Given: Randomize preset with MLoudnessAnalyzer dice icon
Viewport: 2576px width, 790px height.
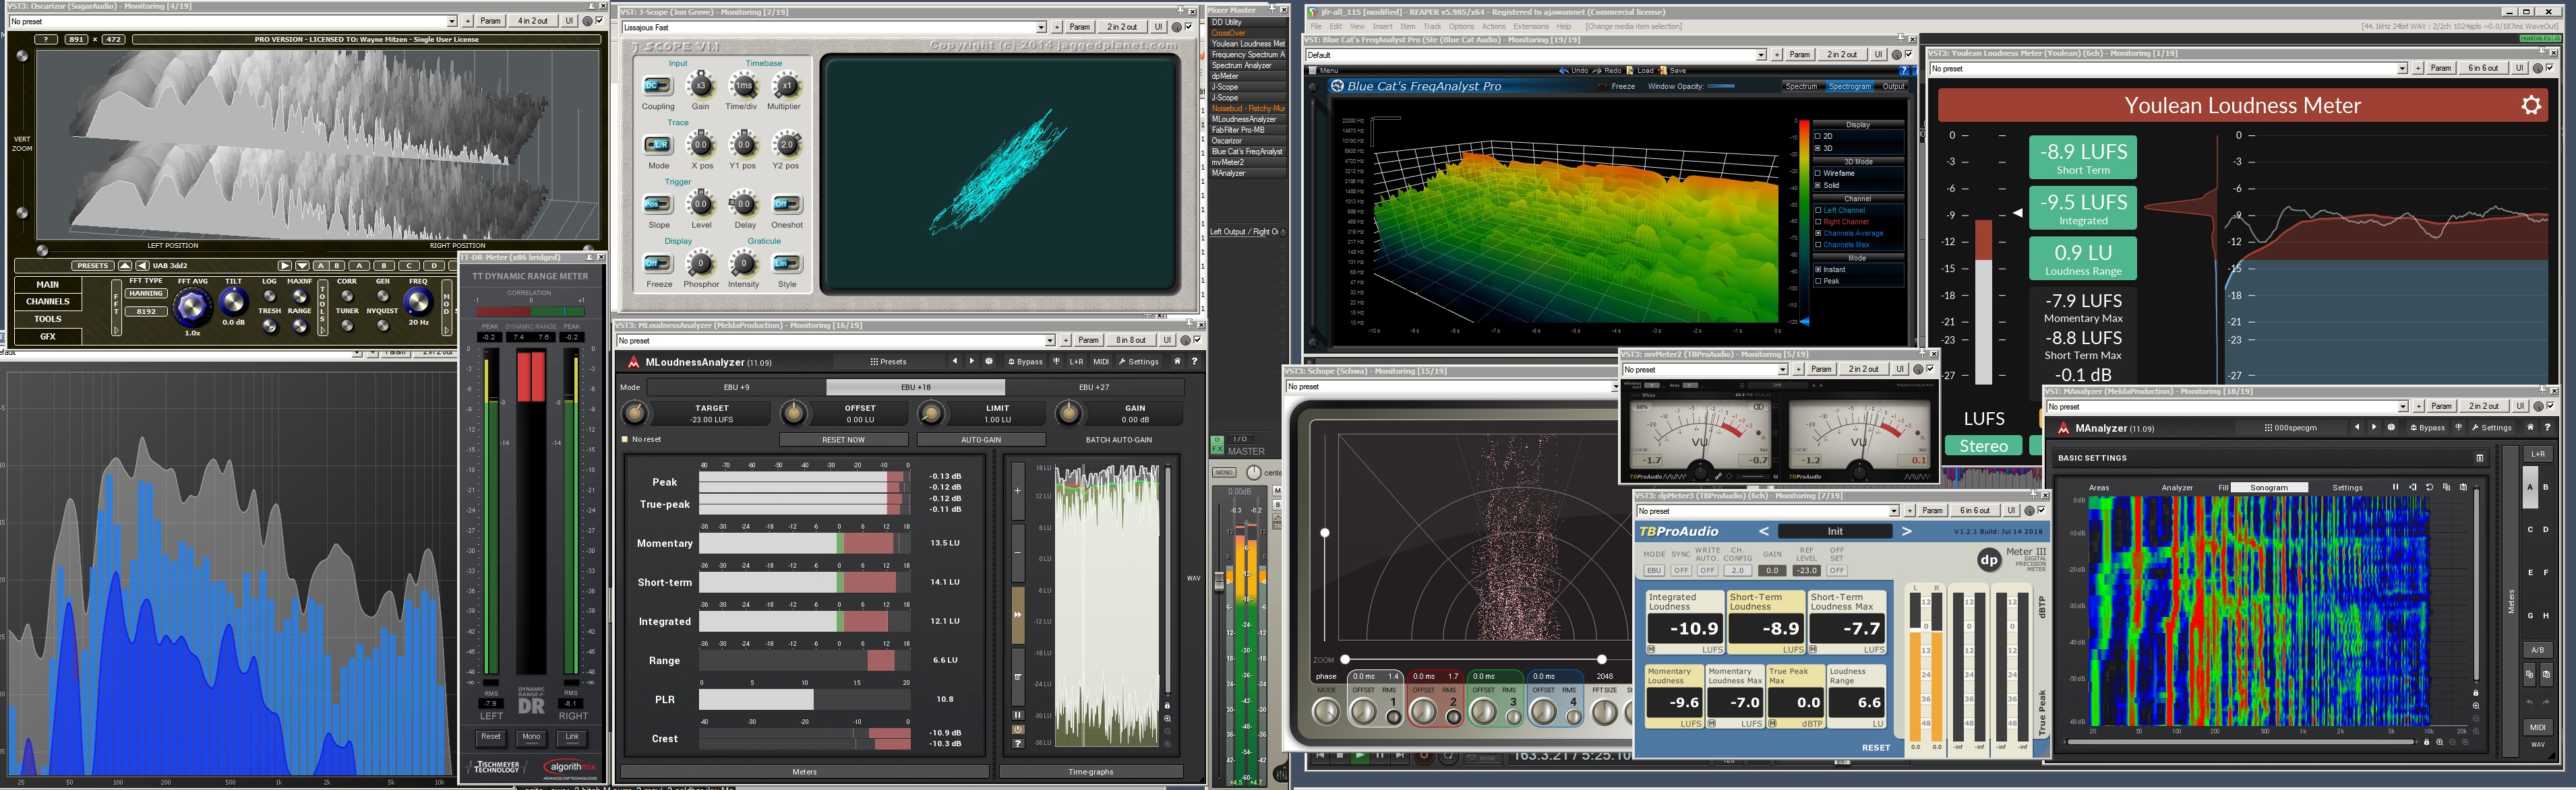Looking at the screenshot, I should 989,362.
